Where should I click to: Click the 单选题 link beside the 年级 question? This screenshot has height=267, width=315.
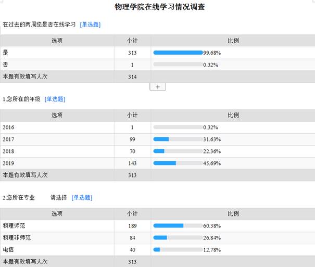pos(55,99)
